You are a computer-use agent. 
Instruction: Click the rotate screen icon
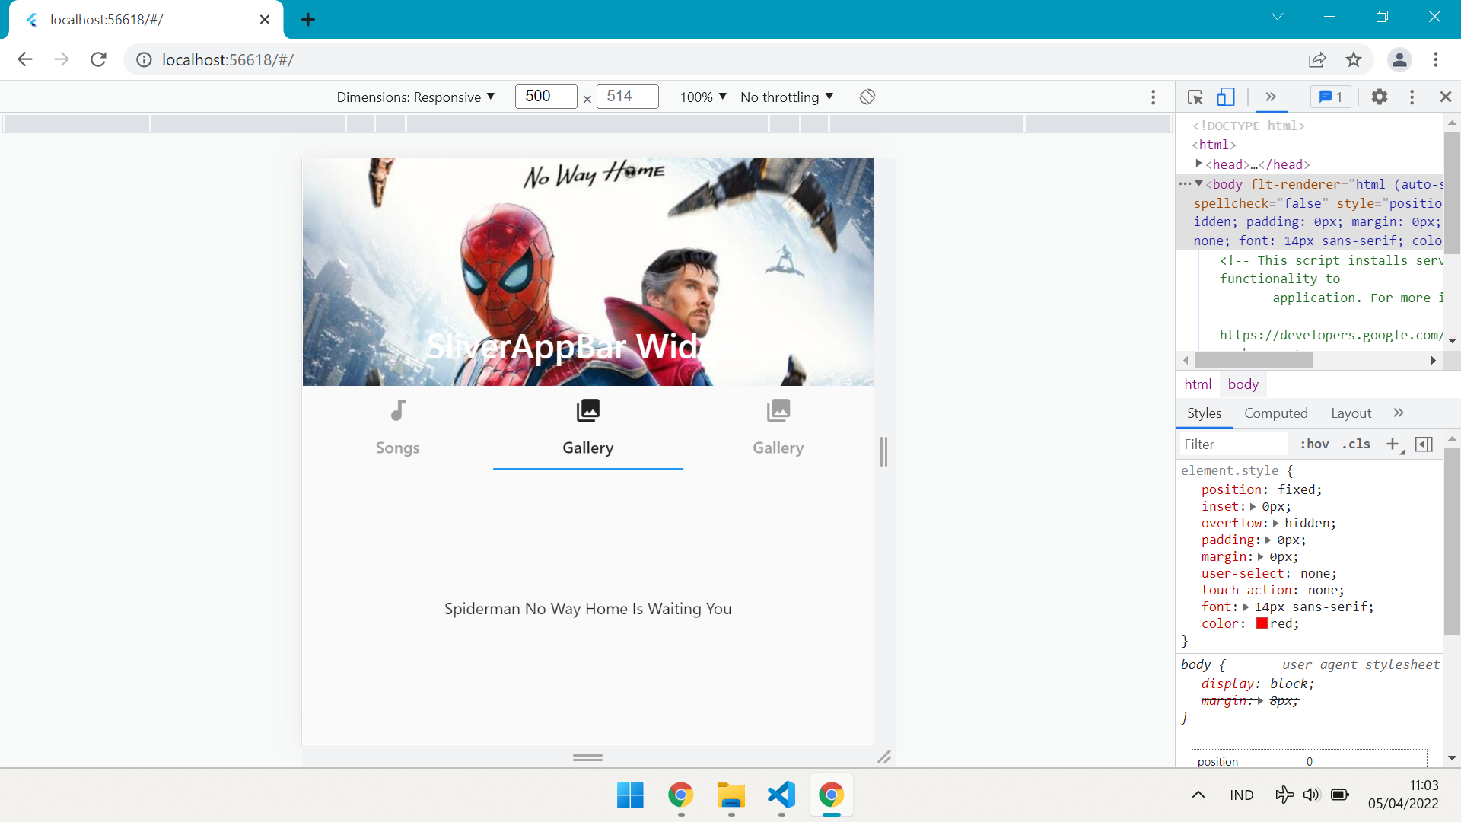coord(867,97)
